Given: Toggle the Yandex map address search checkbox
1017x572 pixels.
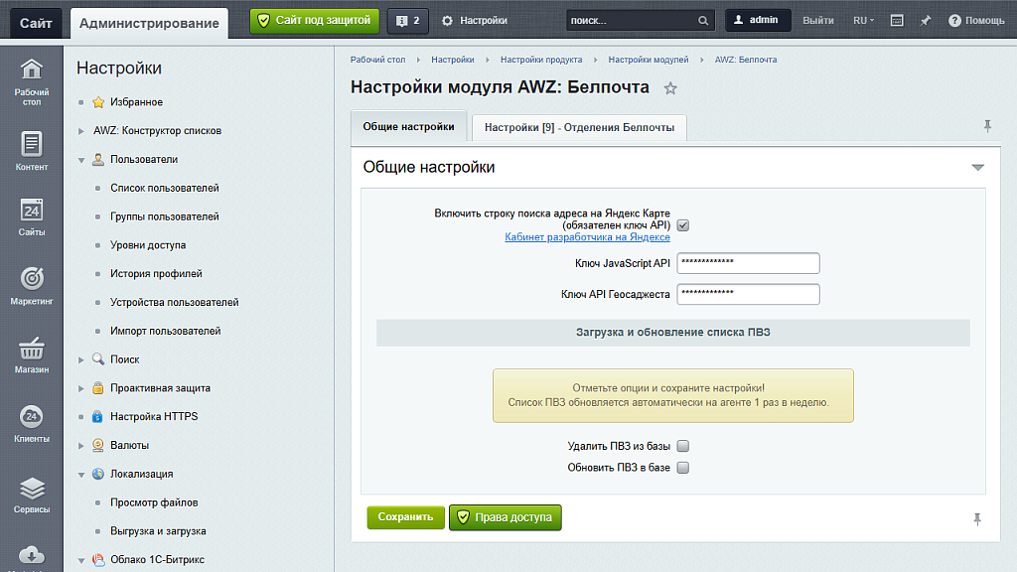Looking at the screenshot, I should point(682,225).
